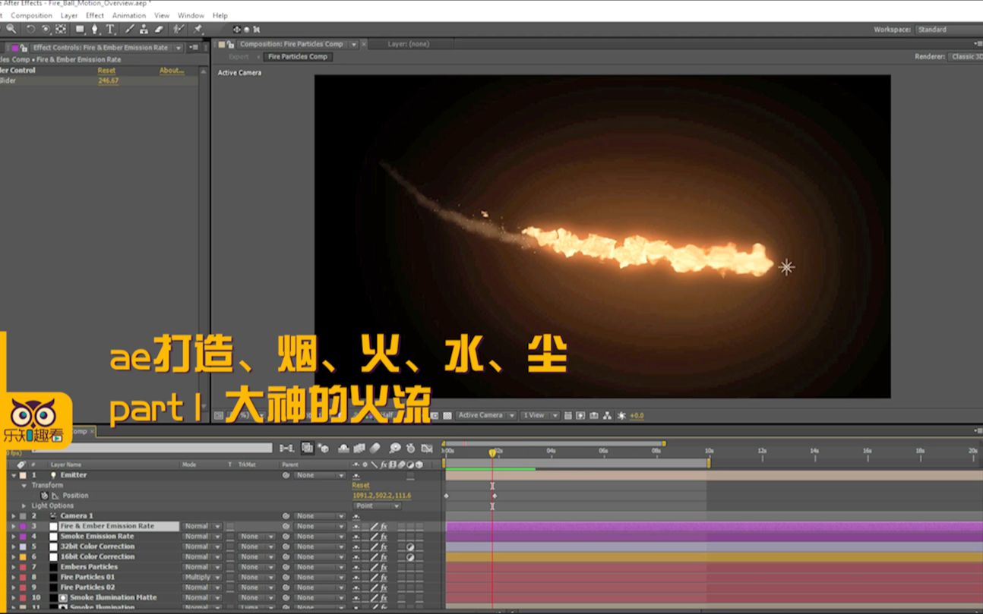983x614 pixels.
Task: Click the Fast Previews icon in viewer
Action: [x=581, y=415]
